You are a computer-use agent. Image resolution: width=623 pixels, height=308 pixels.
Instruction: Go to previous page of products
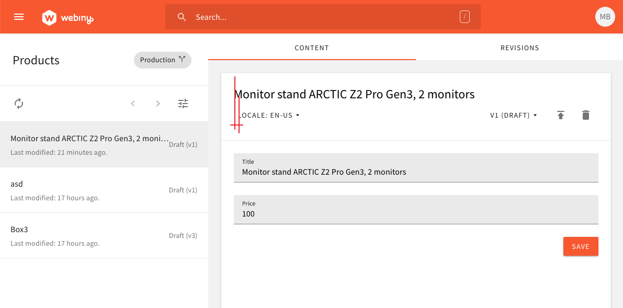click(x=133, y=104)
